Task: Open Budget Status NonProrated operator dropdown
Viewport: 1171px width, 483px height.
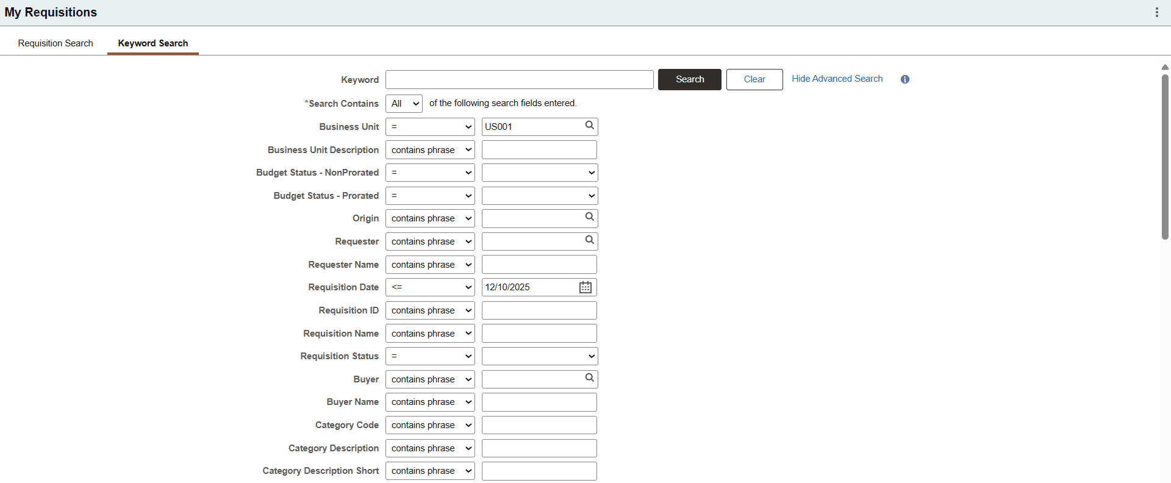Action: coord(430,173)
